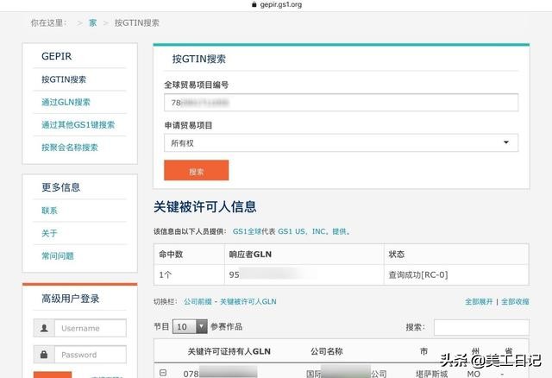Screen dimensions: 552x378
Task: Open the 联系 link
Action: pyautogui.click(x=49, y=211)
